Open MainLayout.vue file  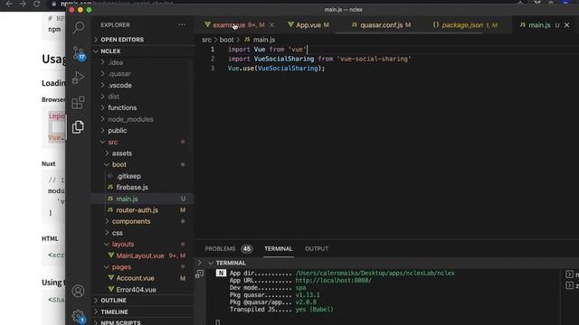pyautogui.click(x=143, y=255)
